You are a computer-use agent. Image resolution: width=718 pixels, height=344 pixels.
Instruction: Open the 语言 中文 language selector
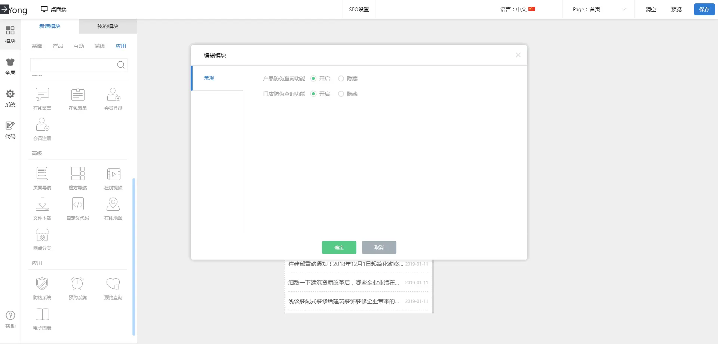coord(518,9)
